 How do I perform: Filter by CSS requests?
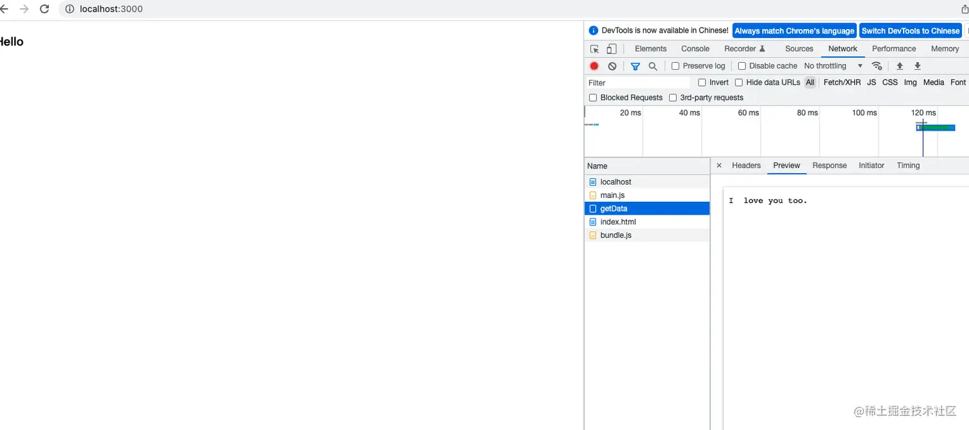(x=890, y=83)
